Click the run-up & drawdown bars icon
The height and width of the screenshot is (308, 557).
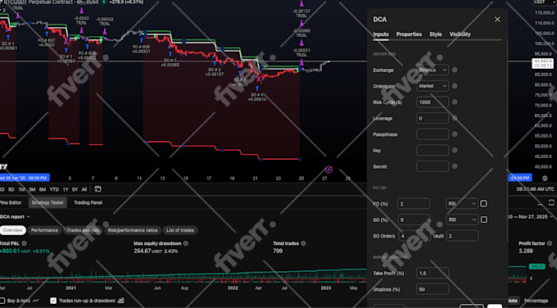pos(120,301)
